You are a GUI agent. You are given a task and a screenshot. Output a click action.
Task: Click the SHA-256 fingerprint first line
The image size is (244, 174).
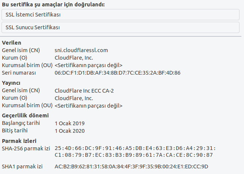tap(135, 148)
